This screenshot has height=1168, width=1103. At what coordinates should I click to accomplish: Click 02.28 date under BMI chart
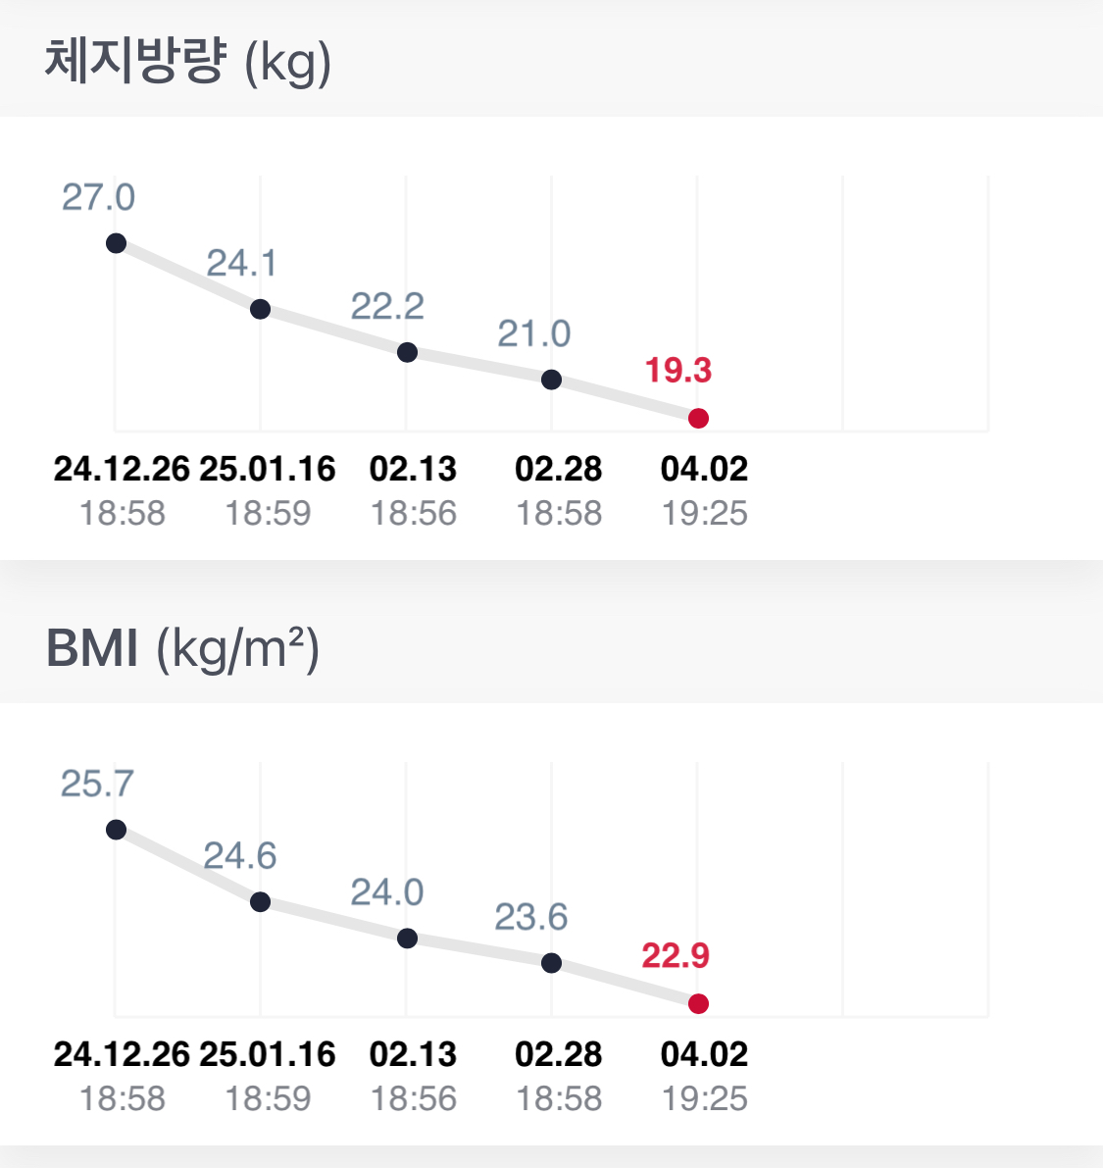(559, 1054)
